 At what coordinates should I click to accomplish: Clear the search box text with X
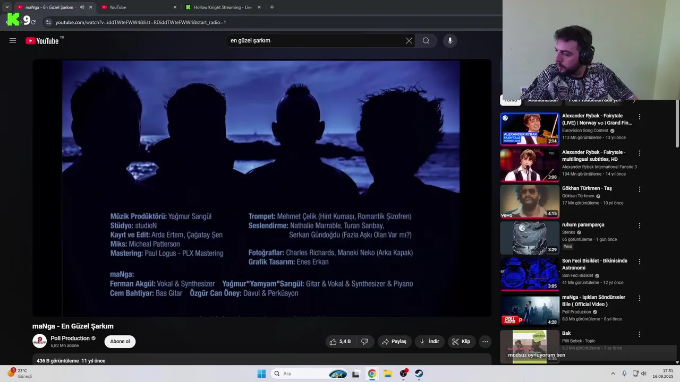tap(409, 40)
